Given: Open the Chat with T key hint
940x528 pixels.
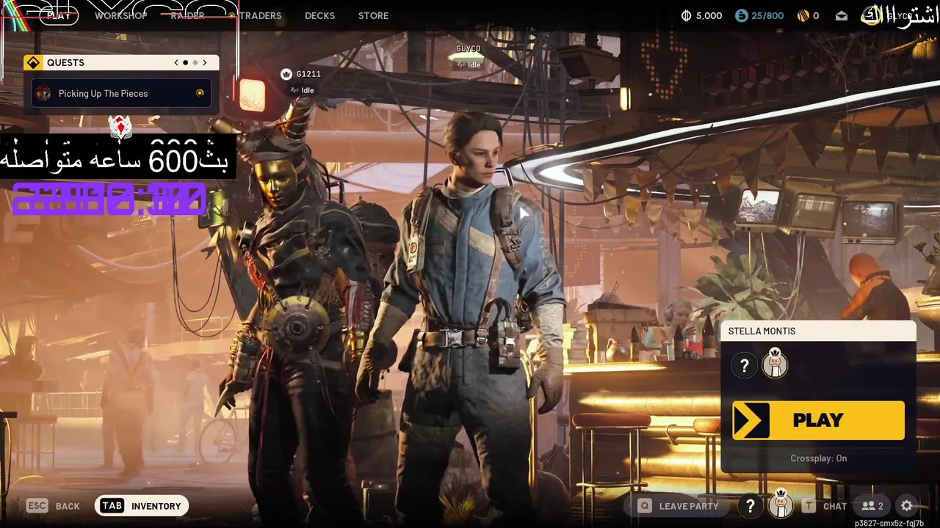Looking at the screenshot, I should [x=824, y=506].
